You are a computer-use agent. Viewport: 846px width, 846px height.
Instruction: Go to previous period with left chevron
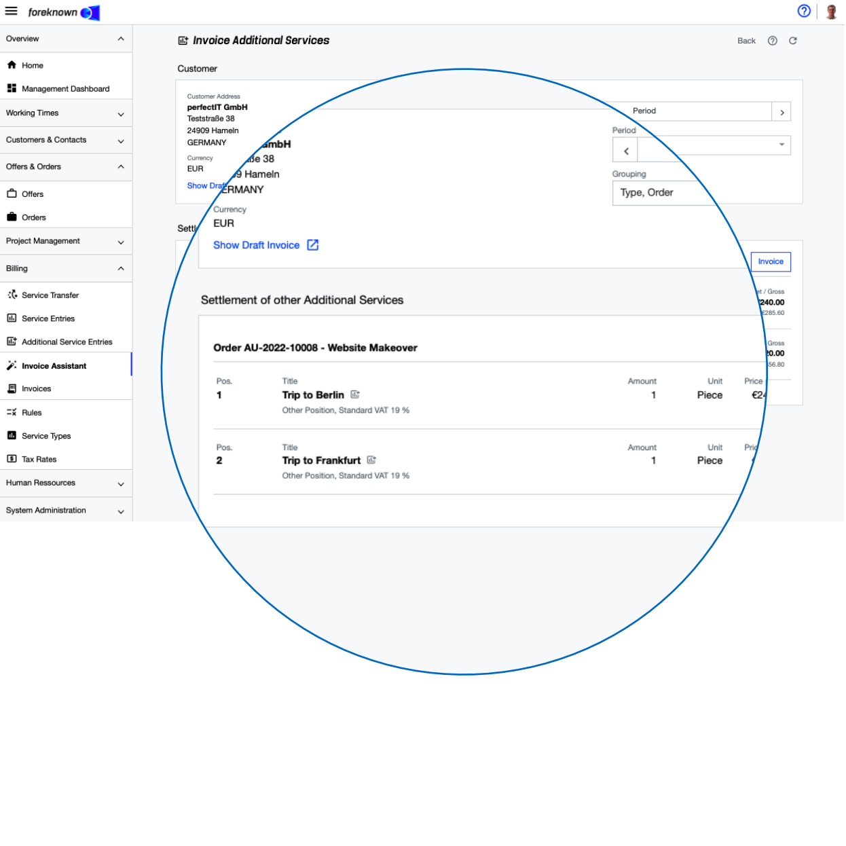625,151
